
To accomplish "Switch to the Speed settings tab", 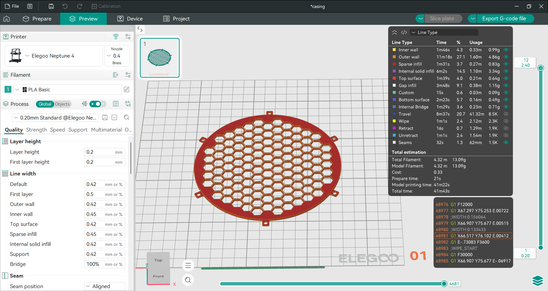I will 57,130.
